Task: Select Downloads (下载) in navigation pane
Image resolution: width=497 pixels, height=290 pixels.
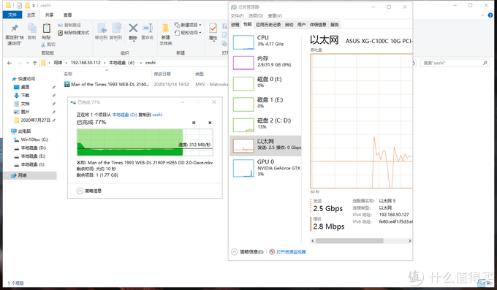Action: 25,96
